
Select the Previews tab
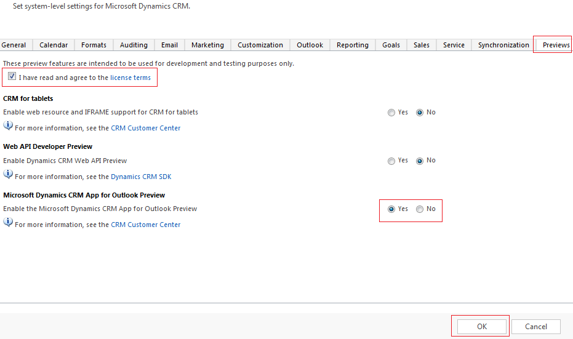coord(555,45)
